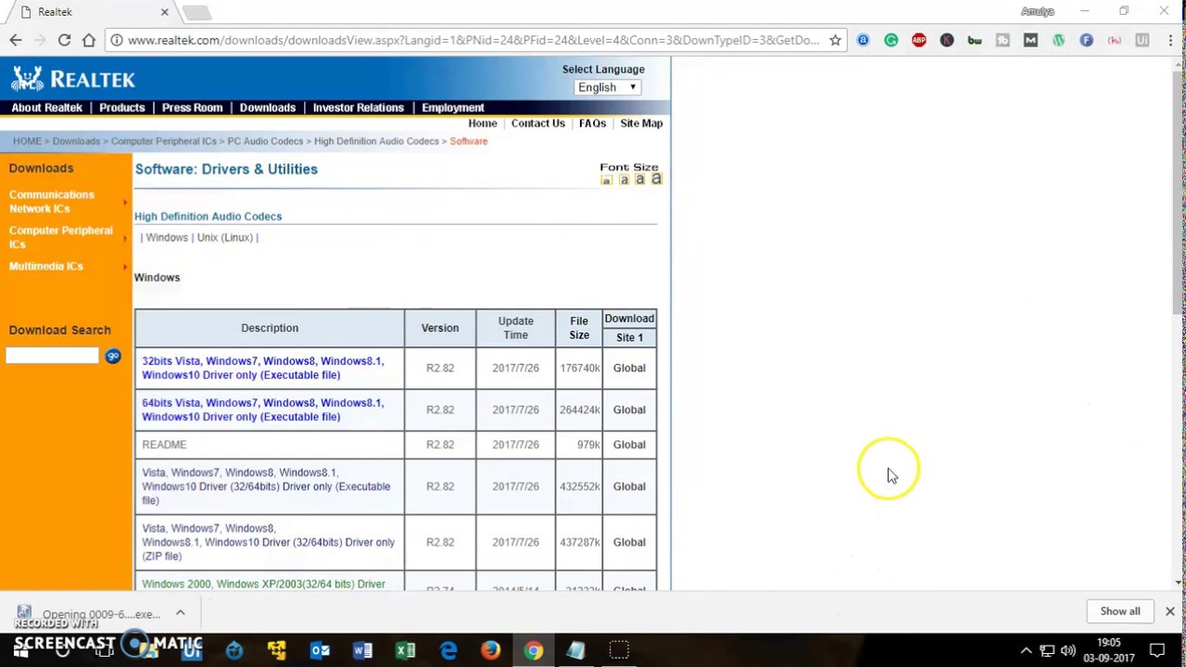The image size is (1186, 667).
Task: Go to the Home link
Action: pyautogui.click(x=483, y=123)
